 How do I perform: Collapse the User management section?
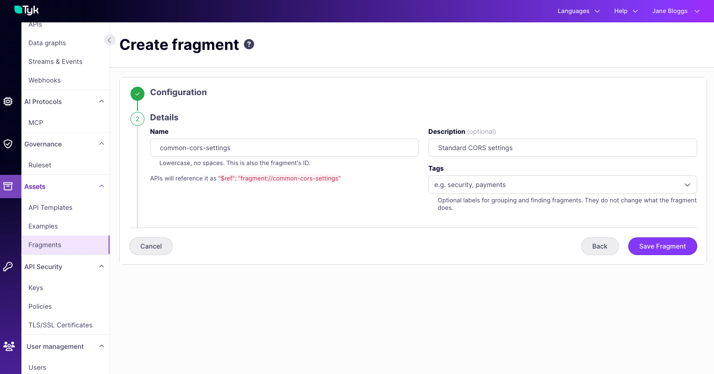[102, 346]
